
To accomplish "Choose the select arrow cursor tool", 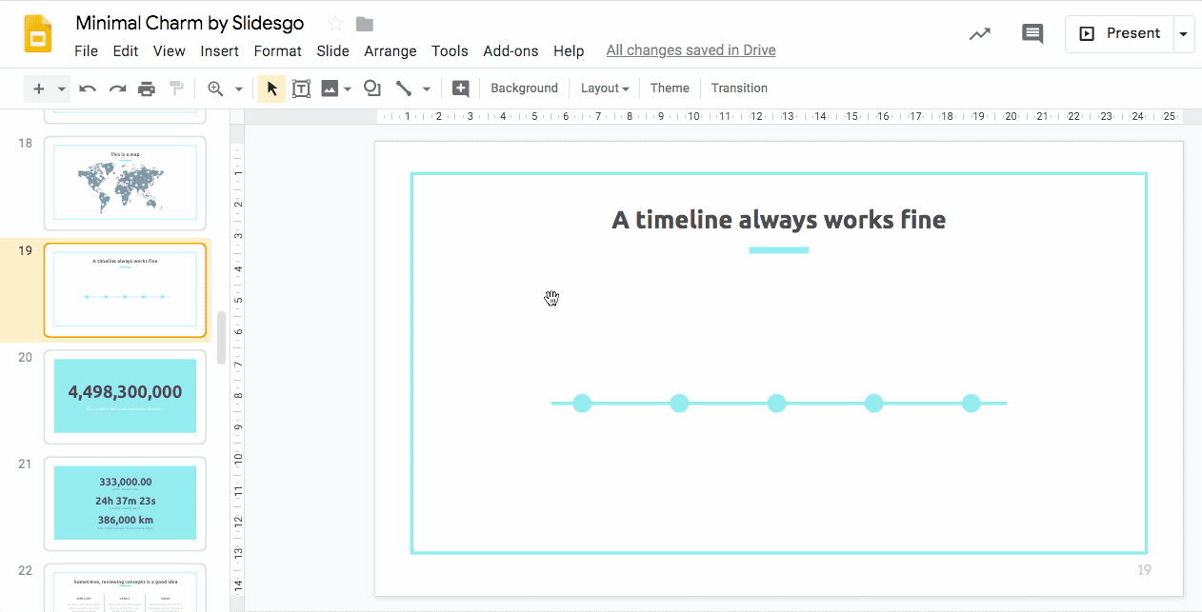I will click(x=272, y=89).
